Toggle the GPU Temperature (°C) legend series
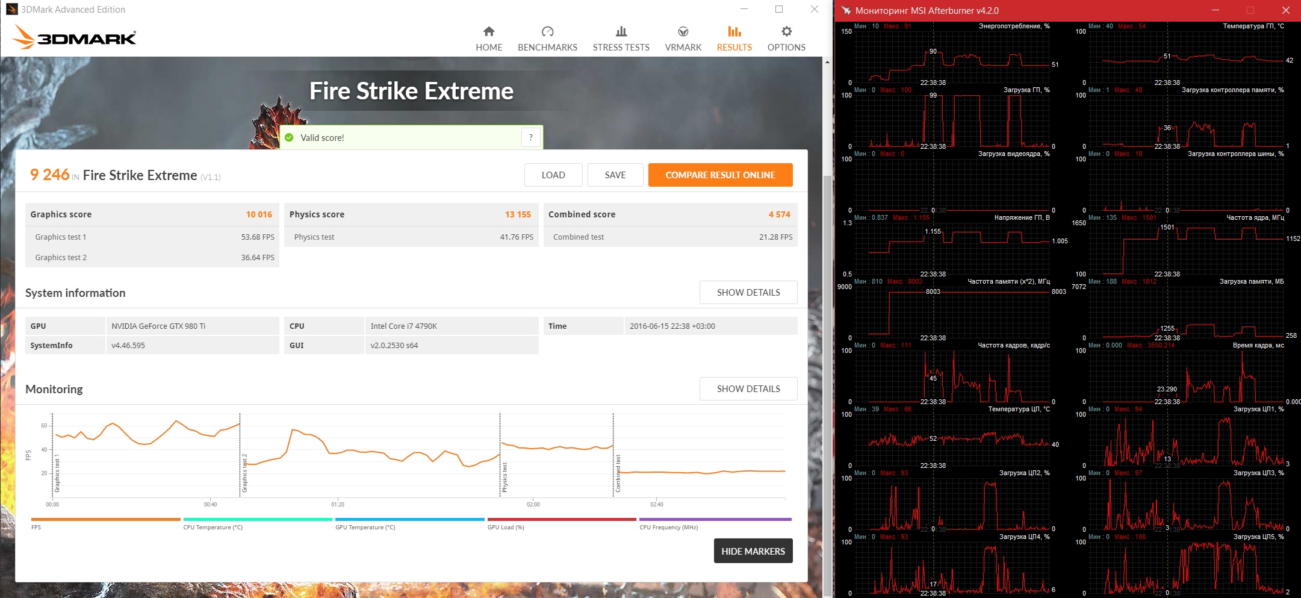 point(409,523)
